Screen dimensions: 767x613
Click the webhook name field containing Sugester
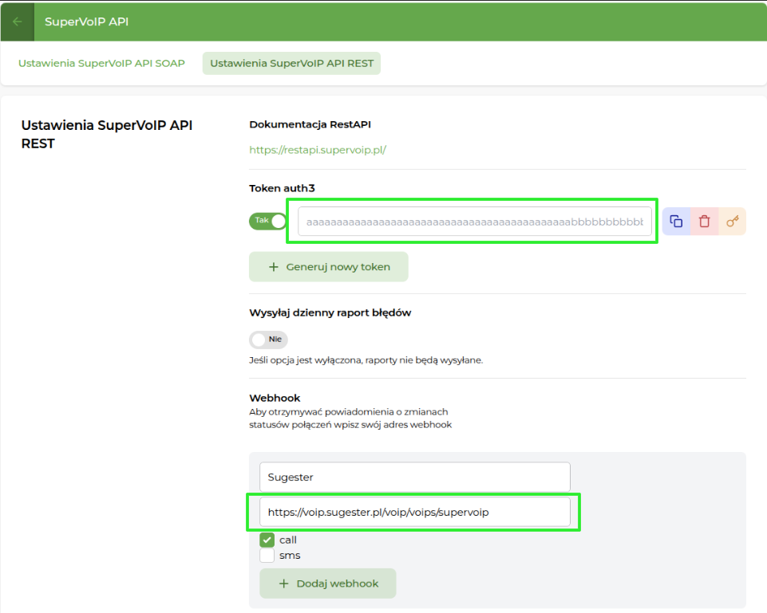(x=414, y=477)
